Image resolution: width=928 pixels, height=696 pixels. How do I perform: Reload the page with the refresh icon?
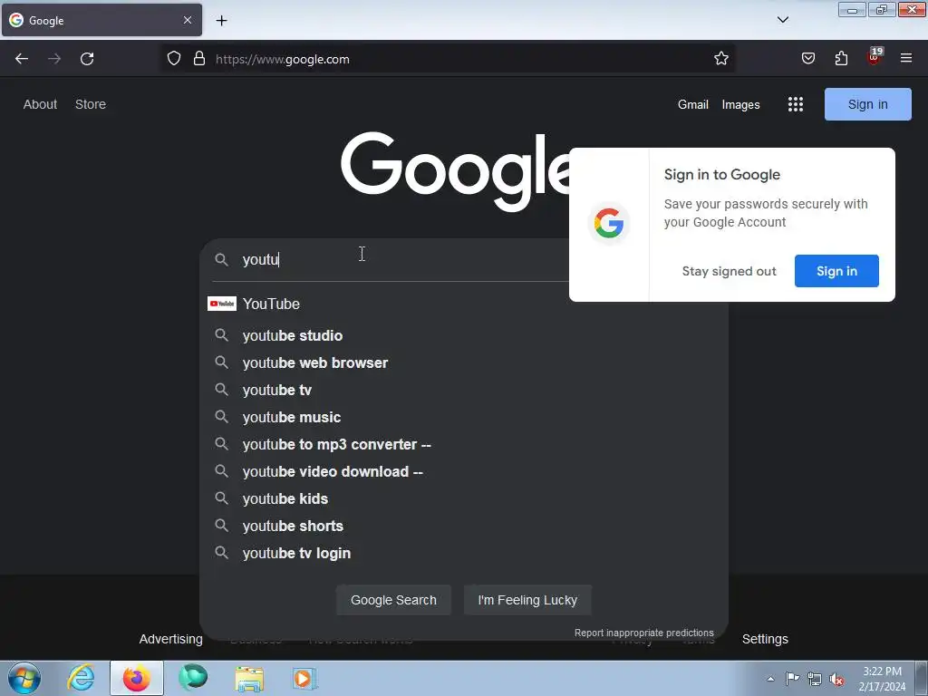tap(87, 59)
